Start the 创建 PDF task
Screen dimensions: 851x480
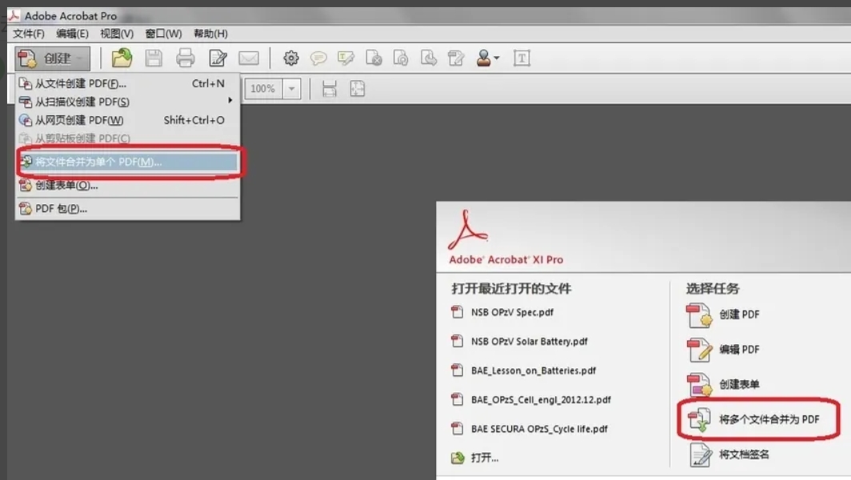point(723,314)
